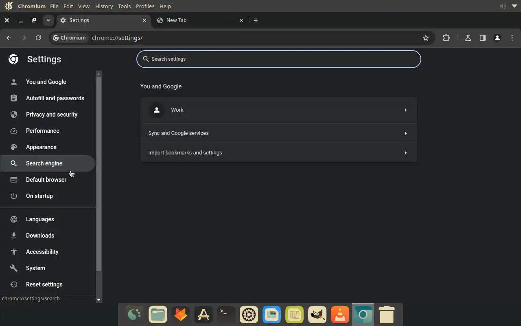Open the Tools menu
The height and width of the screenshot is (326, 521).
point(125,6)
